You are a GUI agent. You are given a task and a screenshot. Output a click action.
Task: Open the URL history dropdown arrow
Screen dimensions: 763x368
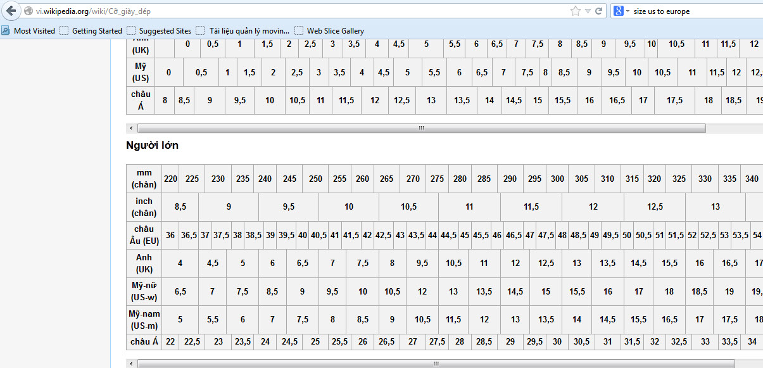click(588, 11)
